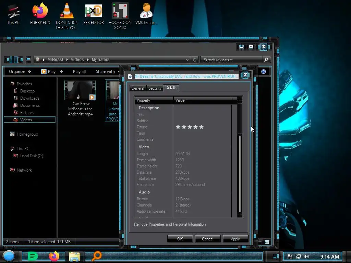Expand breadcrumb arrow after MrBeast
This screenshot has height=263, width=351.
tap(67, 60)
